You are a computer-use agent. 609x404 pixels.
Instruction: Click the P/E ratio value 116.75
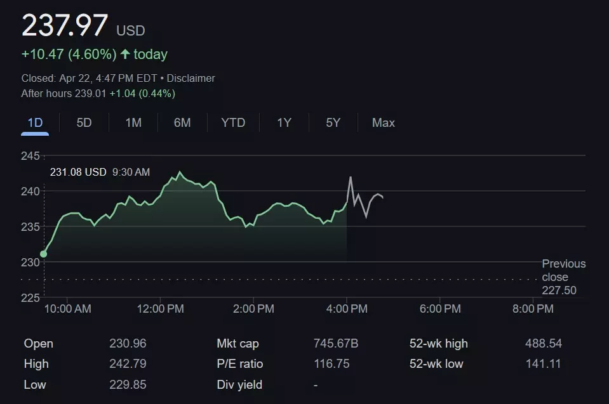pyautogui.click(x=332, y=364)
